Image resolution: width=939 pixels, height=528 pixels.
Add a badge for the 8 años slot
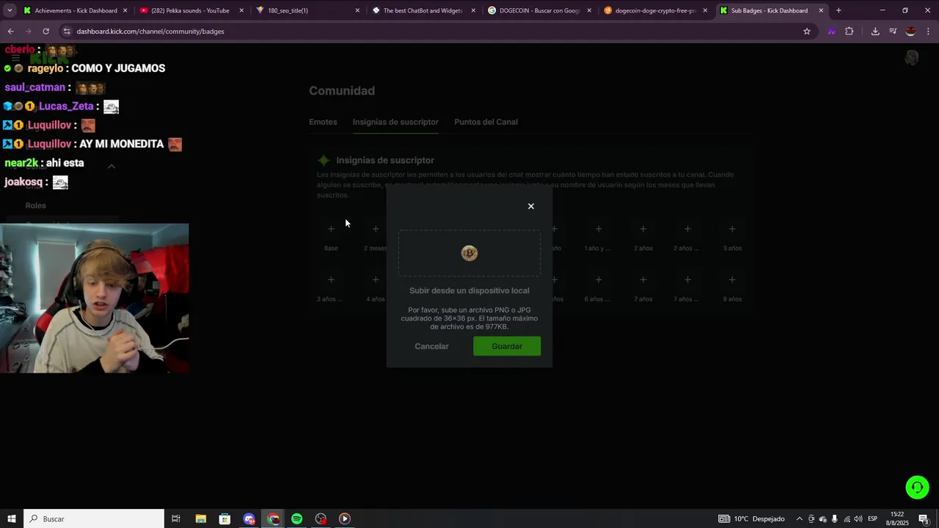tap(732, 279)
